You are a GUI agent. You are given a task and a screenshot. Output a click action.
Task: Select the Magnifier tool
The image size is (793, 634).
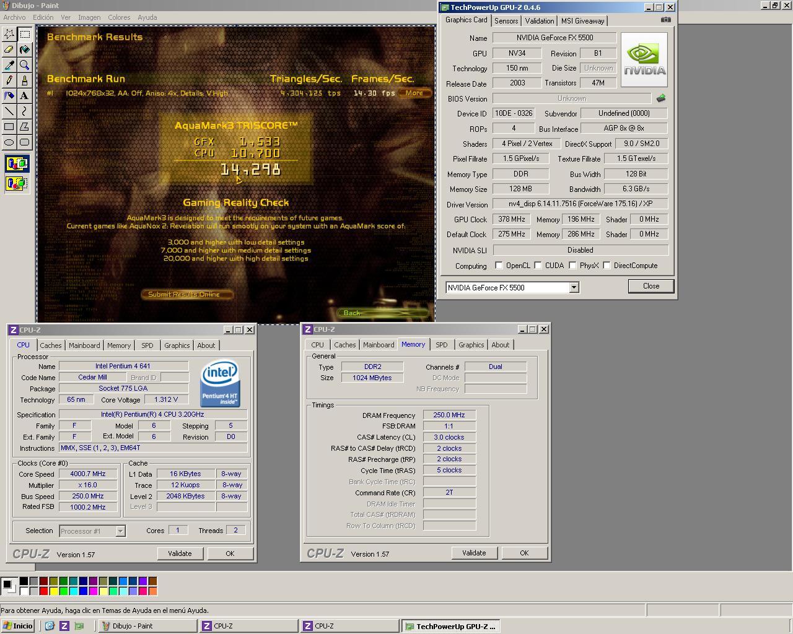point(25,65)
